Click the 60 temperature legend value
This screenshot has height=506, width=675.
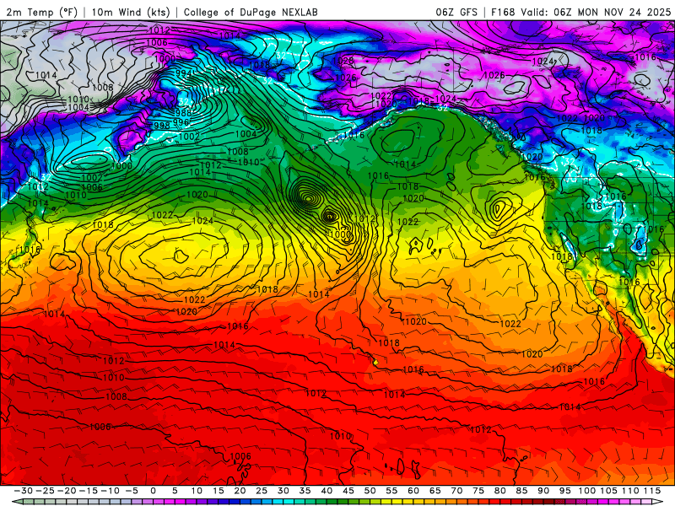[x=413, y=491]
